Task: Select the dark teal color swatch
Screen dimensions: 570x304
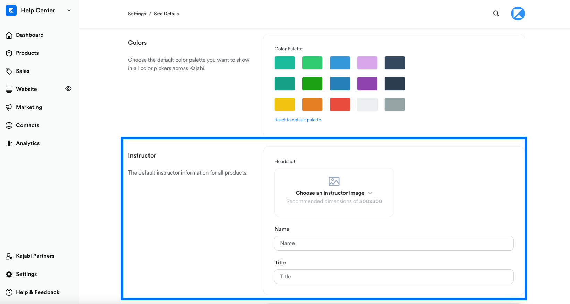Action: click(x=285, y=84)
